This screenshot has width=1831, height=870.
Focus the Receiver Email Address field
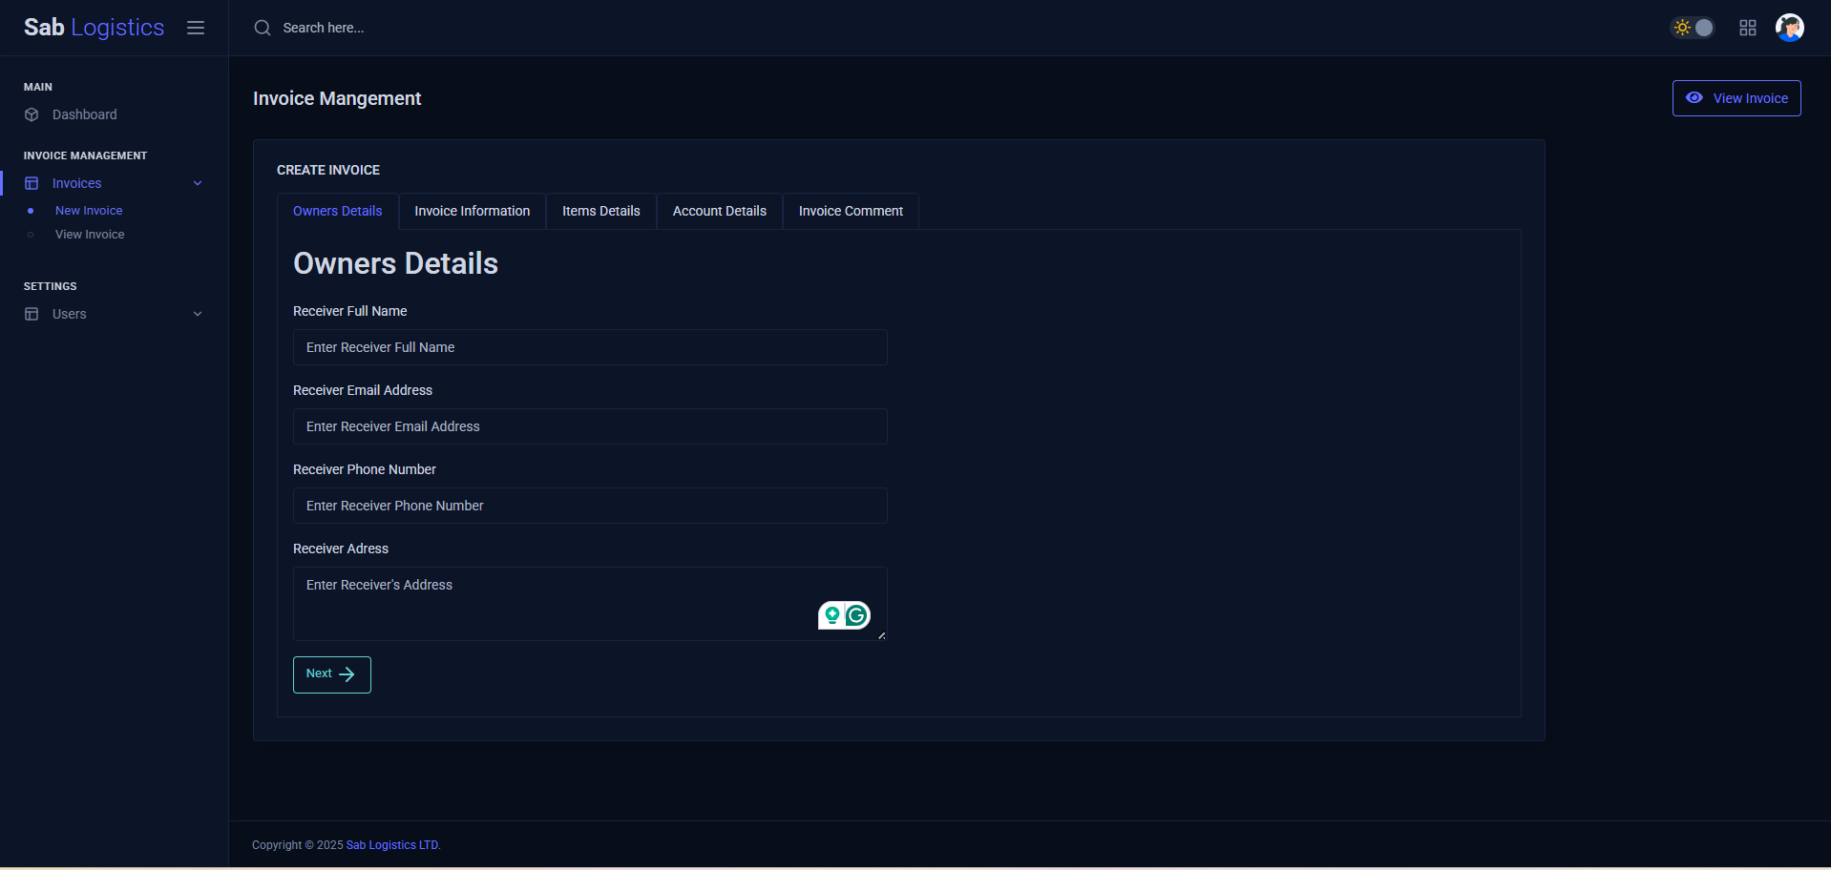tap(590, 426)
